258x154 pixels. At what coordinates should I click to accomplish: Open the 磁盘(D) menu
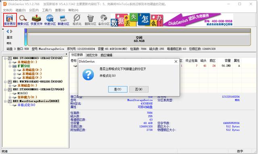click(x=21, y=10)
